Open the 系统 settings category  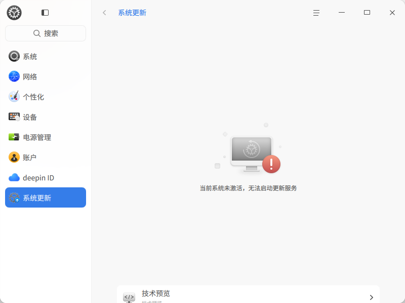46,57
